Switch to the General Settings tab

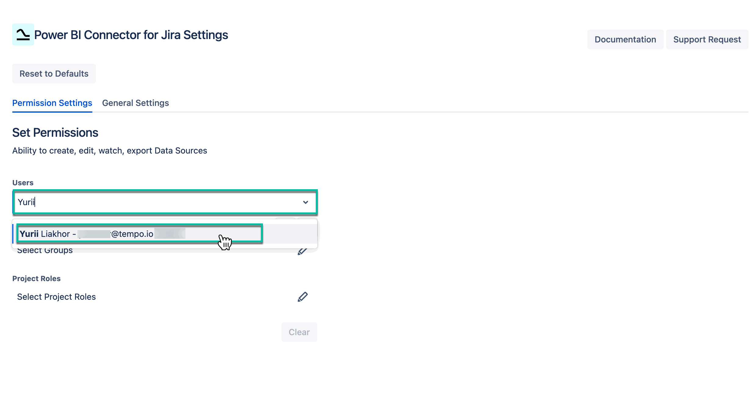[x=135, y=103]
